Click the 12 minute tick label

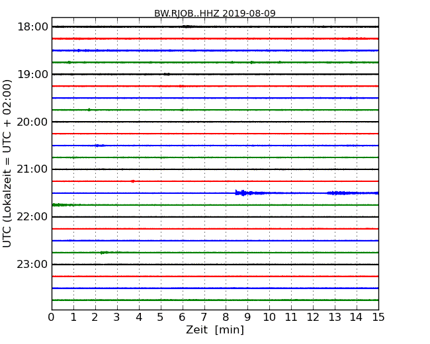(x=313, y=318)
